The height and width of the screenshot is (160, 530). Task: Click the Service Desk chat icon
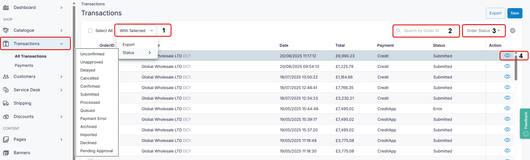(6, 90)
